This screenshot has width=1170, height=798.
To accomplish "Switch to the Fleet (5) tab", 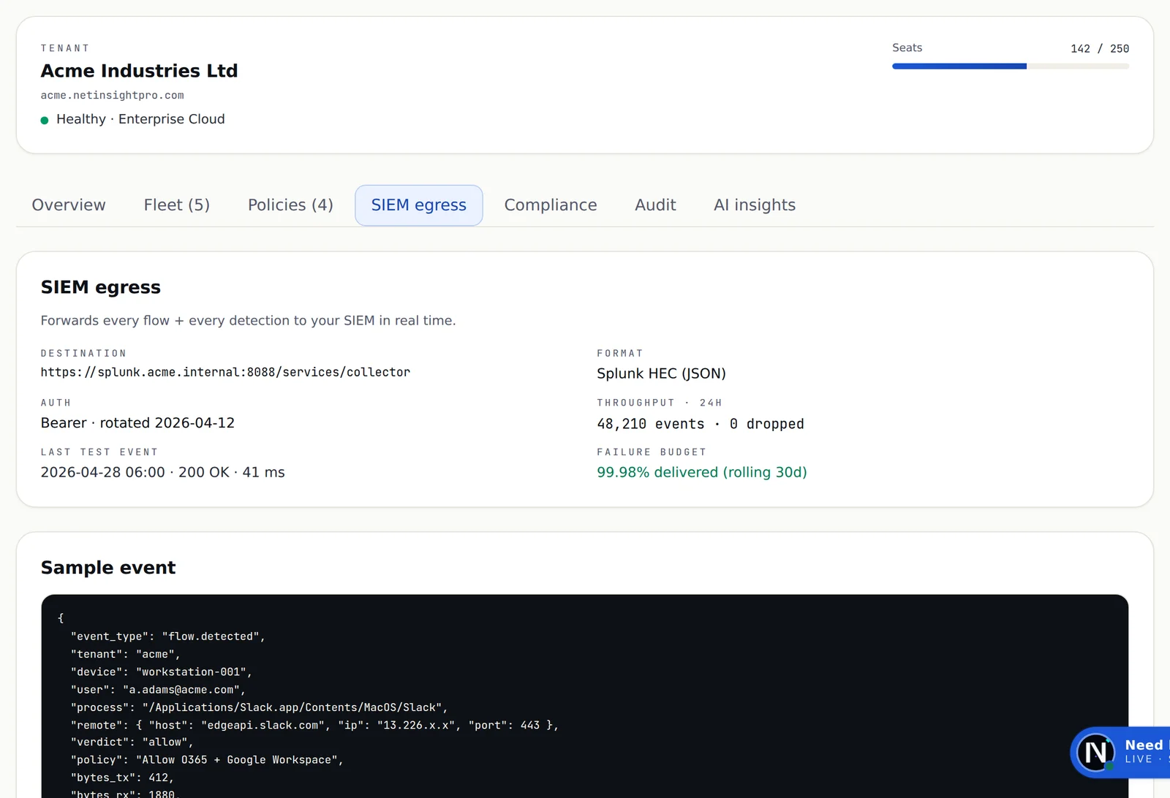I will pos(177,205).
